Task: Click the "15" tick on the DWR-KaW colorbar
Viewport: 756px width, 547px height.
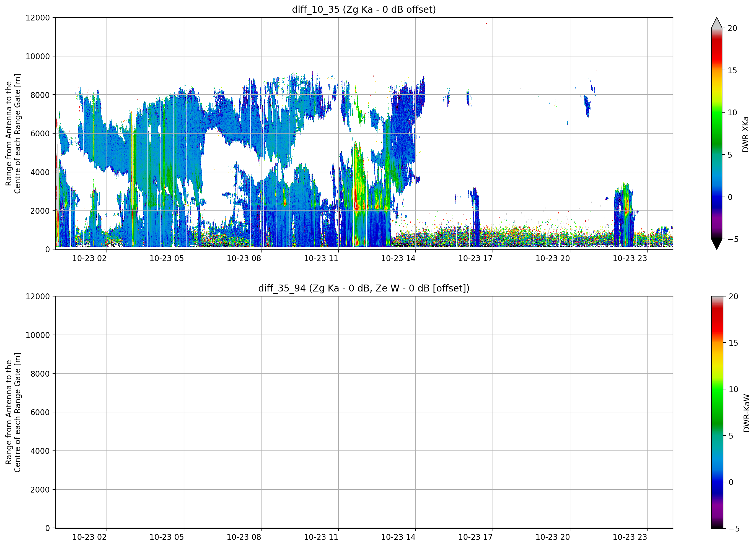Action: [733, 343]
